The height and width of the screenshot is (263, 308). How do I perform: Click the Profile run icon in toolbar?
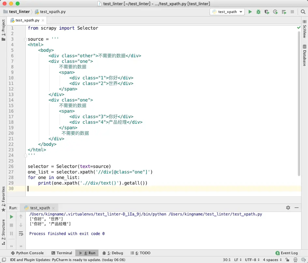tap(275, 12)
